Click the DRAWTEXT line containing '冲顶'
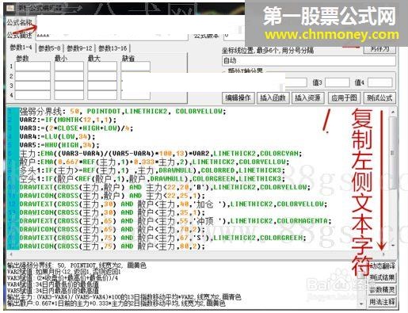The image size is (408, 313). coord(176,221)
